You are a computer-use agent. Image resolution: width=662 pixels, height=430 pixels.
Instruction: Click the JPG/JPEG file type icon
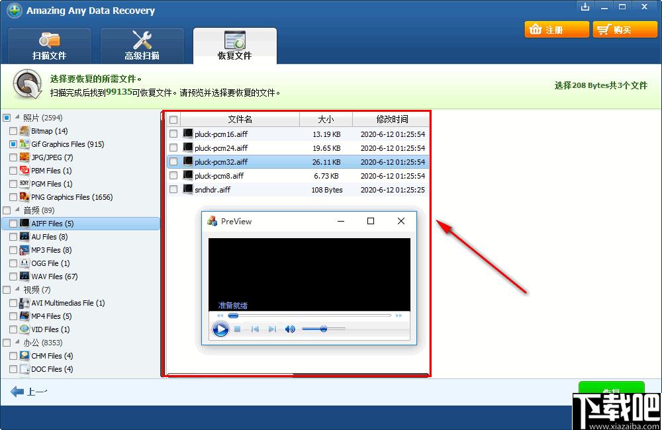[x=24, y=157]
